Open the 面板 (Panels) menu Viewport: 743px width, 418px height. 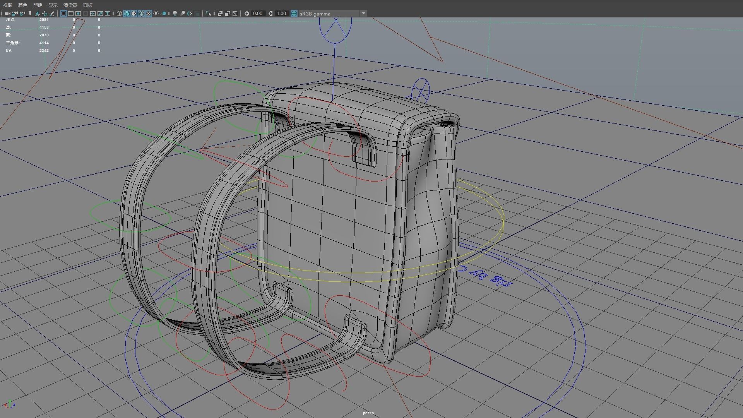(x=88, y=5)
